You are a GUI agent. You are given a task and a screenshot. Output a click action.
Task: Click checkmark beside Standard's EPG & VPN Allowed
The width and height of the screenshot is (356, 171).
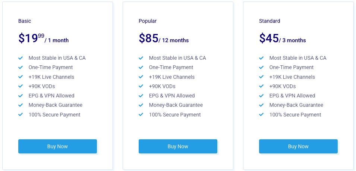pyautogui.click(x=261, y=96)
